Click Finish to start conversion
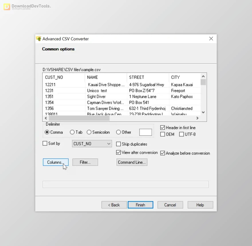Viewport: 252px width, 246px height. [140, 205]
